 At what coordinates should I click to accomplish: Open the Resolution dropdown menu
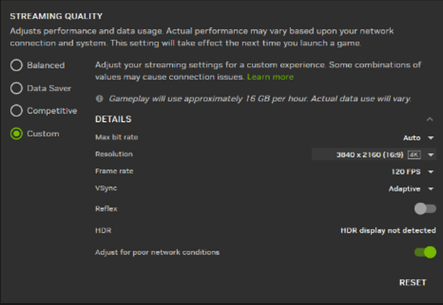[373, 155]
